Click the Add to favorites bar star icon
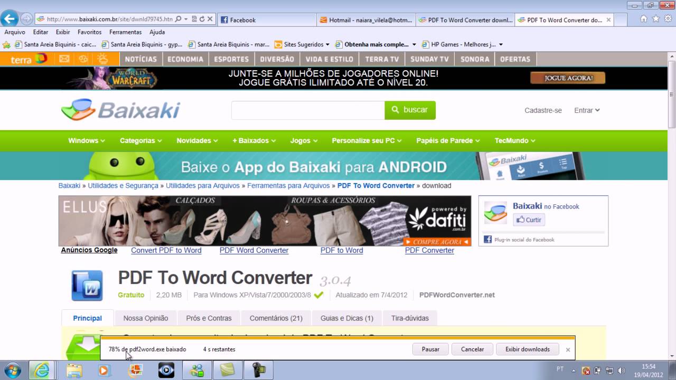 coord(6,44)
